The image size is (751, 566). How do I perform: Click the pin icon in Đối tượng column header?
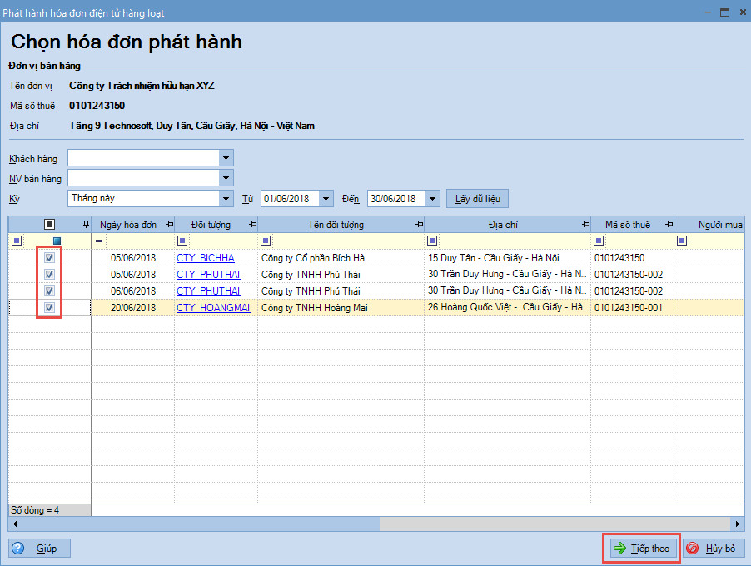point(251,225)
